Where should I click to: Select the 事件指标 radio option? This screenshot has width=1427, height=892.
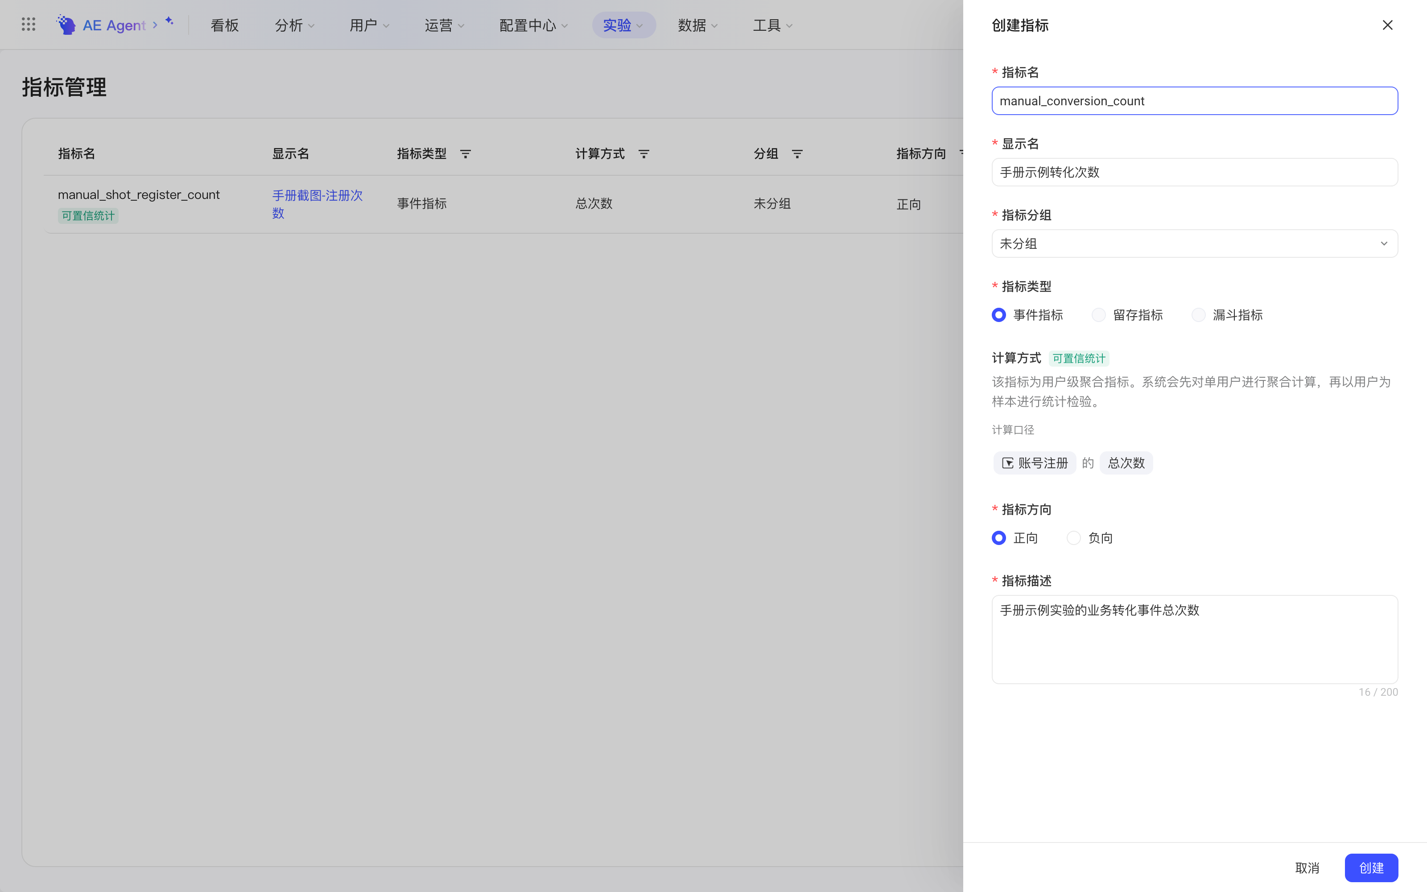click(999, 315)
